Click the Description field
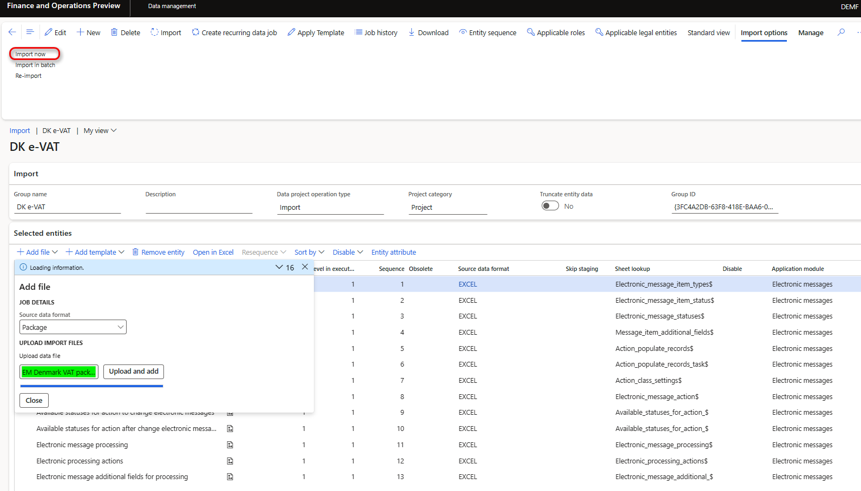The height and width of the screenshot is (491, 861). [x=199, y=207]
